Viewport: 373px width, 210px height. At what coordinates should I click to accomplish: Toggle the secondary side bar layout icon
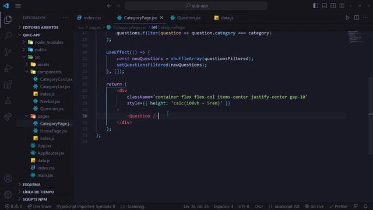pyautogui.click(x=333, y=5)
